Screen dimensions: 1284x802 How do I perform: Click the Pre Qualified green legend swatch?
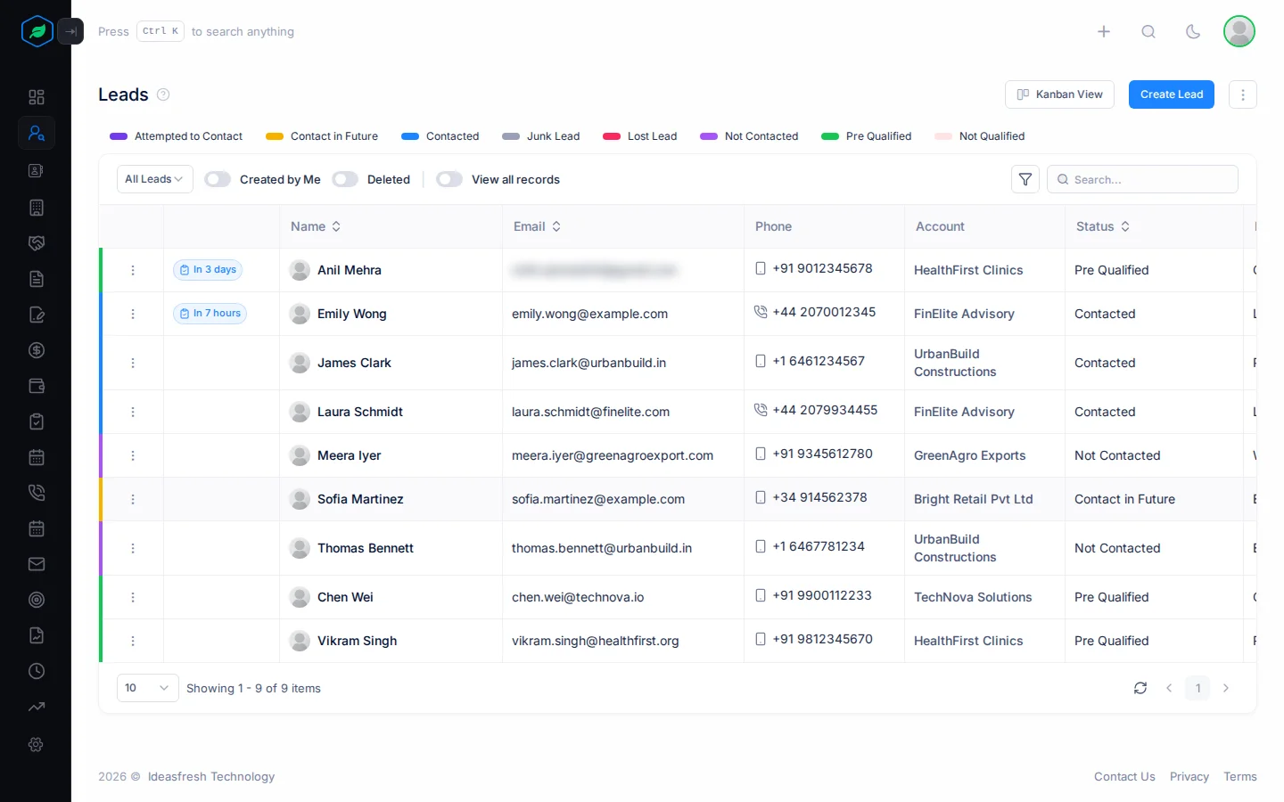[830, 136]
